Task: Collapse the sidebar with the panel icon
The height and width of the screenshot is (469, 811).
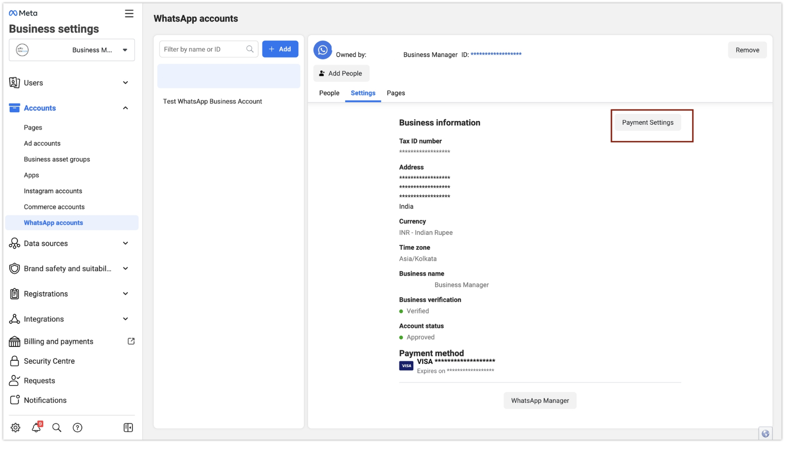Action: (x=128, y=427)
